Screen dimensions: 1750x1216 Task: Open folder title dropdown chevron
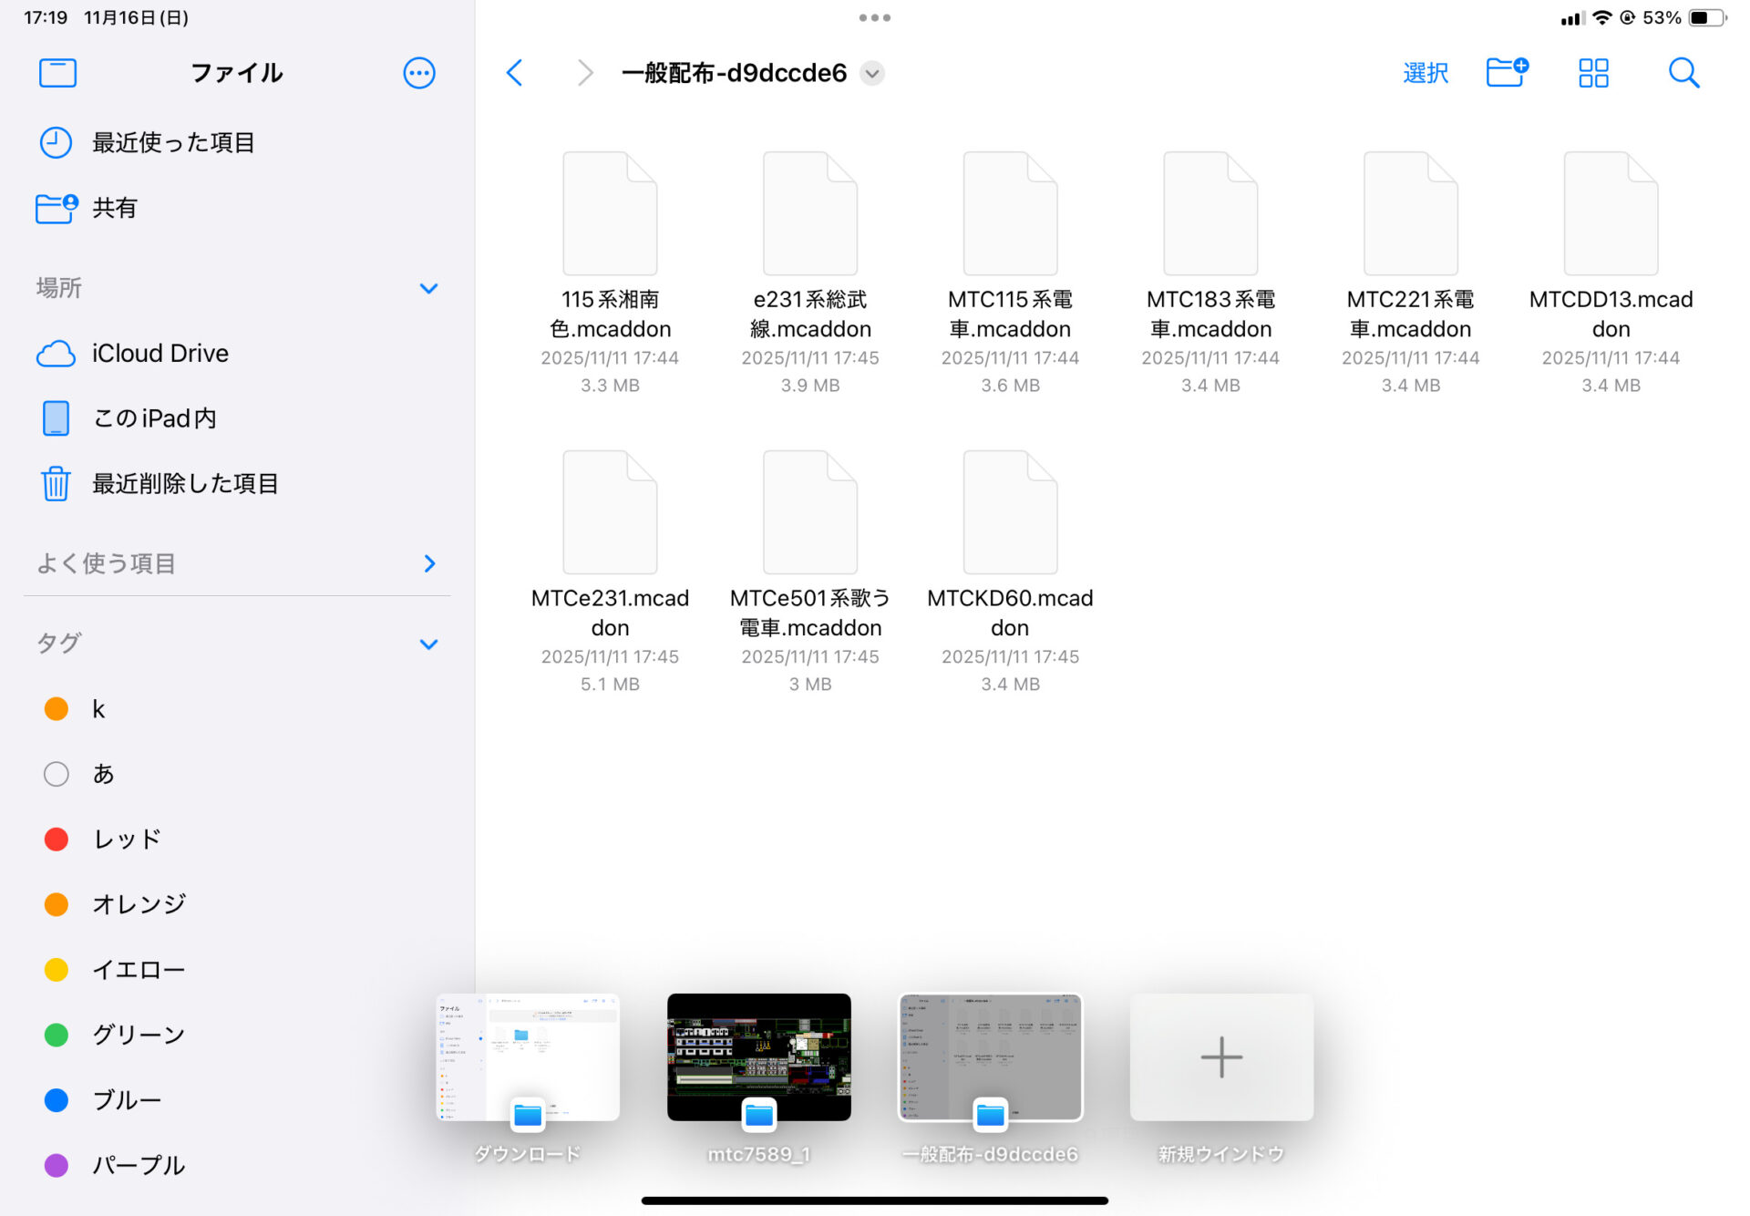(872, 73)
